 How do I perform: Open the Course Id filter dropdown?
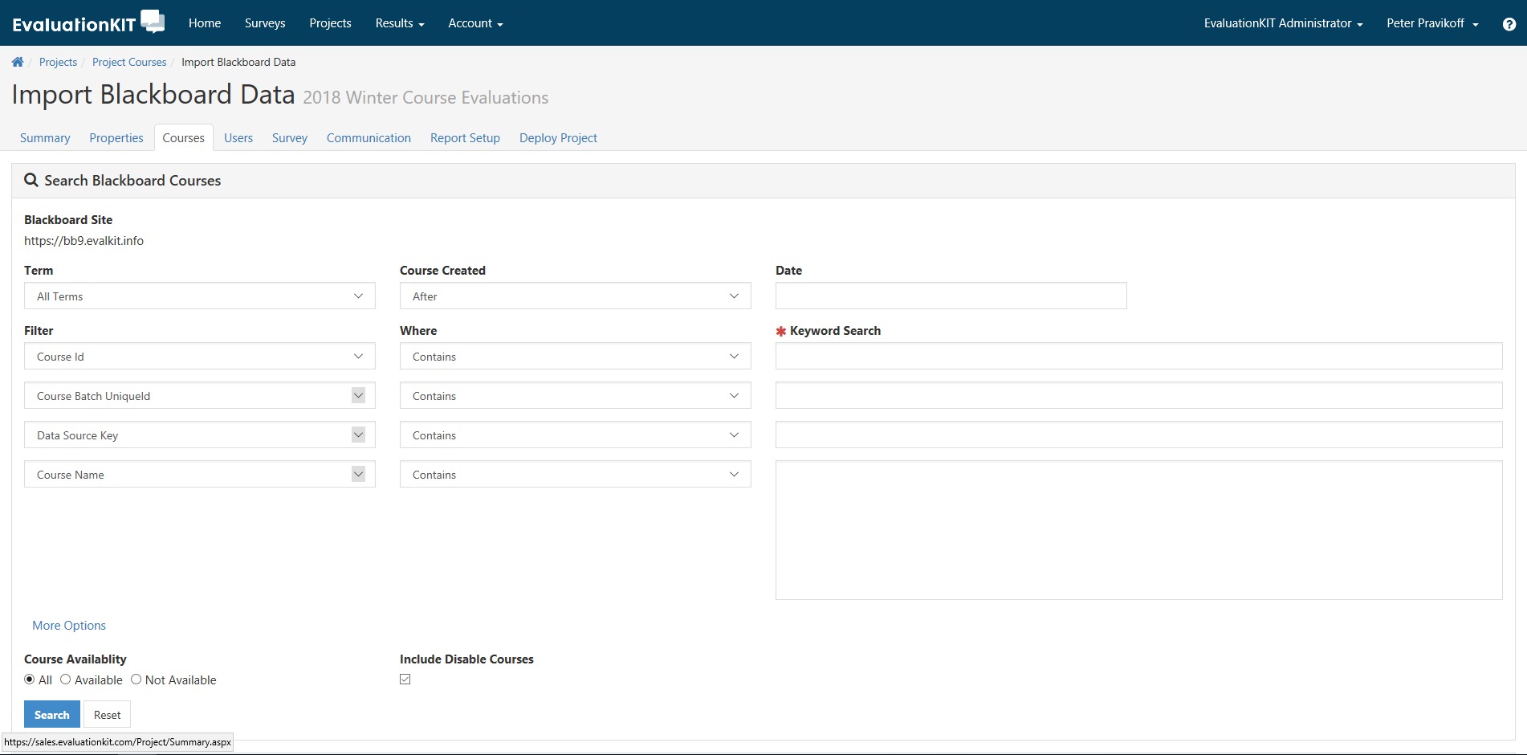pos(199,357)
